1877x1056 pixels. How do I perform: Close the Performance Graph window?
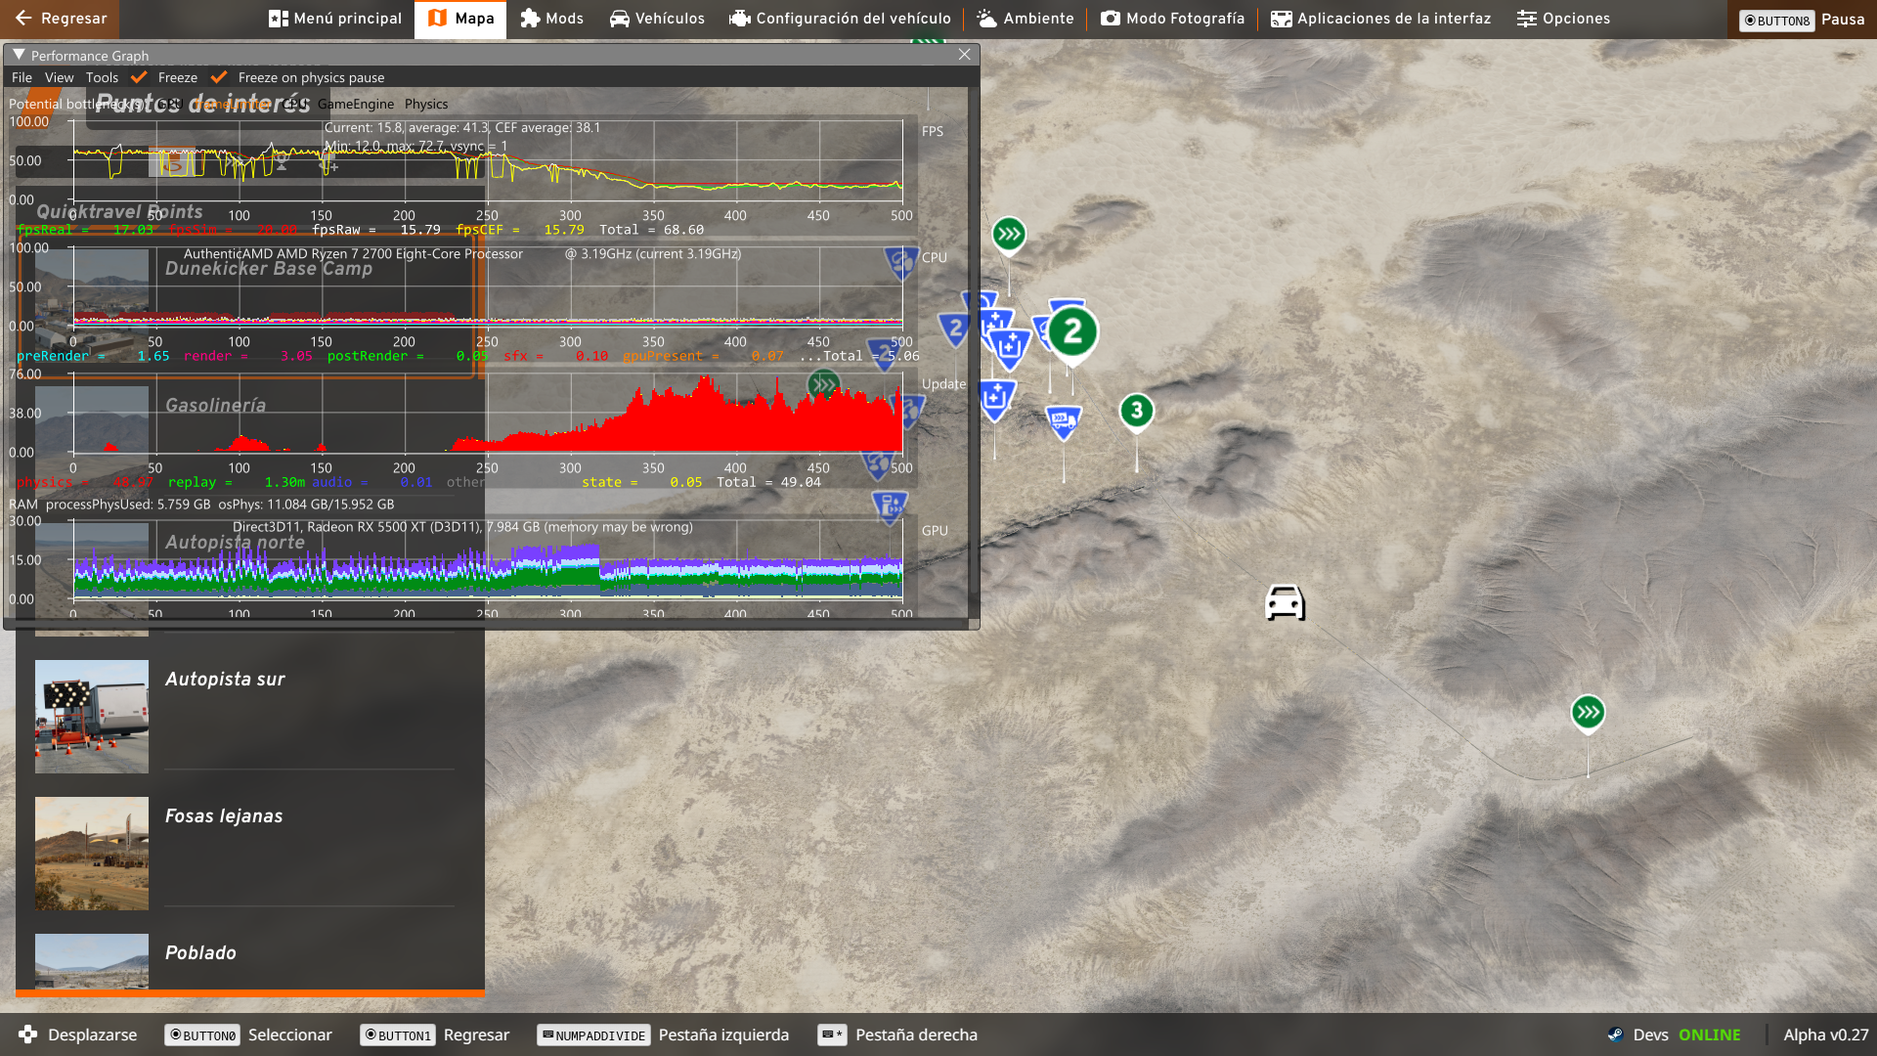[964, 55]
